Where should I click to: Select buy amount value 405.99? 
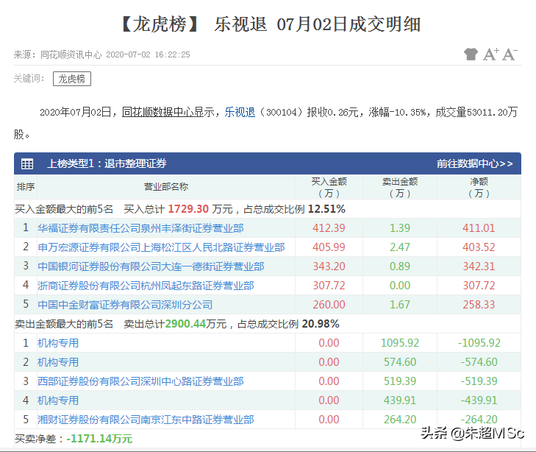329,247
